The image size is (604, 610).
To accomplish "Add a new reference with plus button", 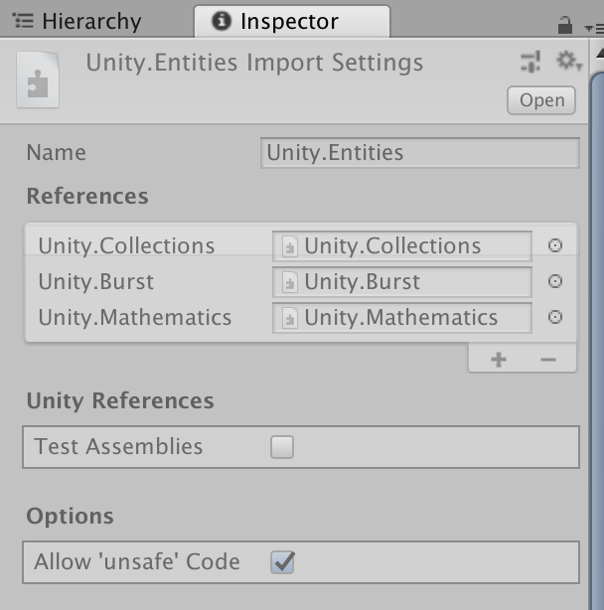I will pos(499,360).
